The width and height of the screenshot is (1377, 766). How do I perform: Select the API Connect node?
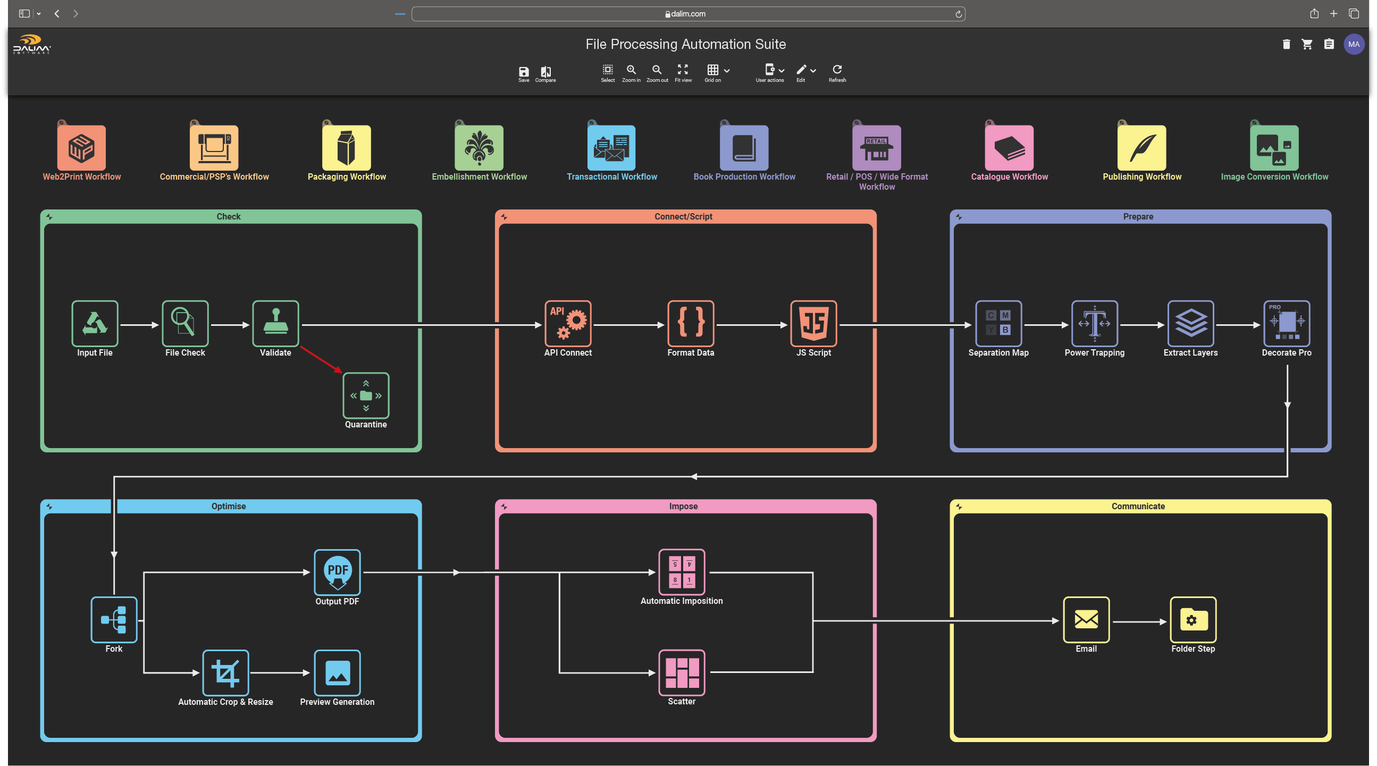pos(568,323)
